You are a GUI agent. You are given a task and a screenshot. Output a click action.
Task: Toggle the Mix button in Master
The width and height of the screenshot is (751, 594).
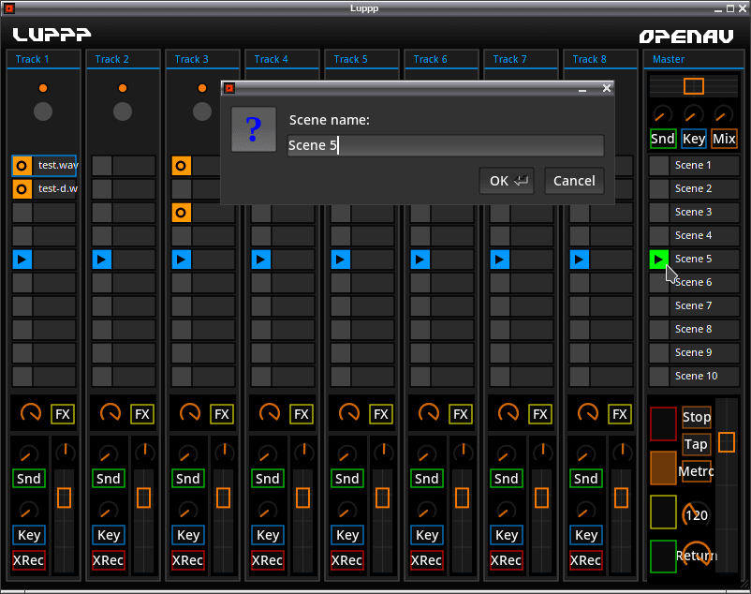724,139
